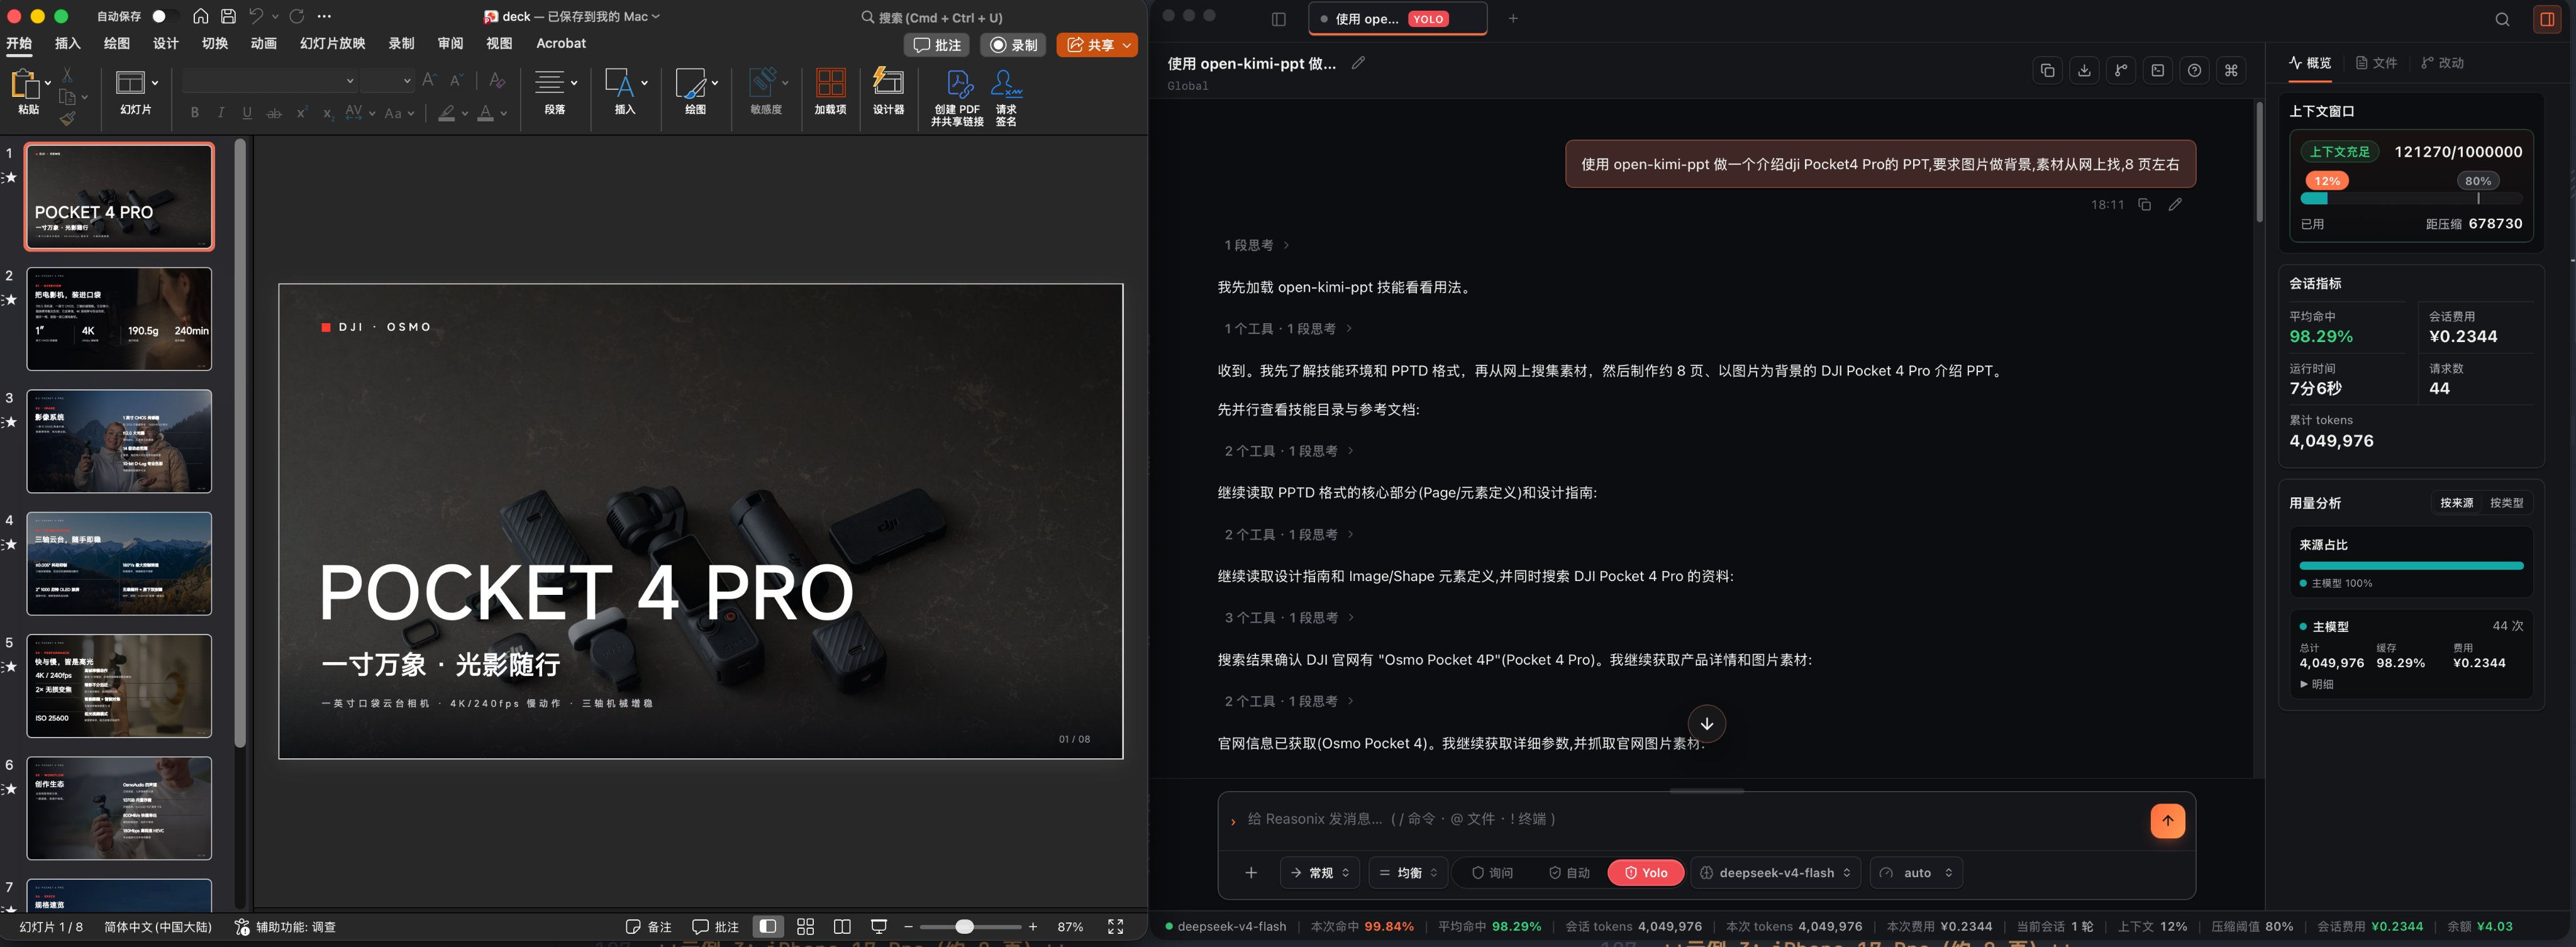Open the deepseek-v4-flash model dropdown
This screenshot has height=947, width=2576.
(1775, 873)
